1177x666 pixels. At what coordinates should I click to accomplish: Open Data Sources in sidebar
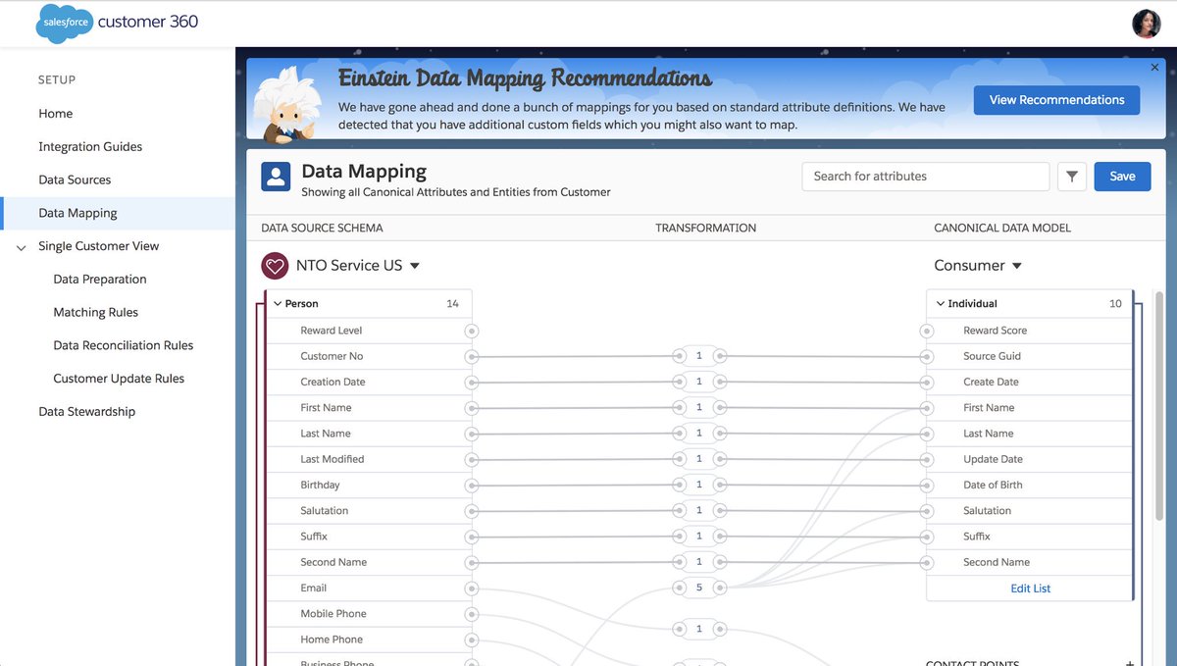coord(75,180)
